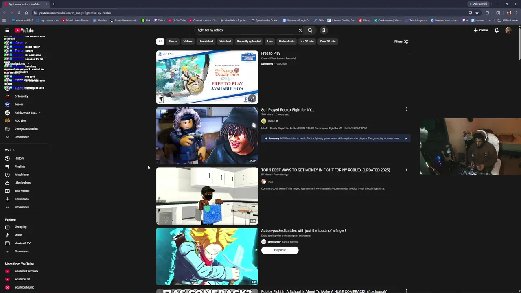Select the Watched filter chip
Screen dimensions: 521x293
[225, 42]
